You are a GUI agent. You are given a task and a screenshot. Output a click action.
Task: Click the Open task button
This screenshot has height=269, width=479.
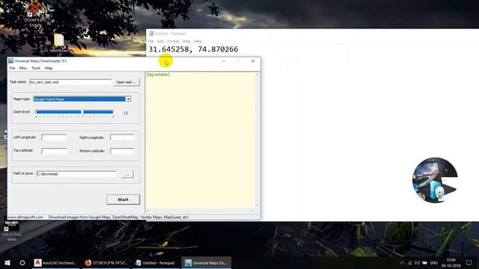pos(126,82)
